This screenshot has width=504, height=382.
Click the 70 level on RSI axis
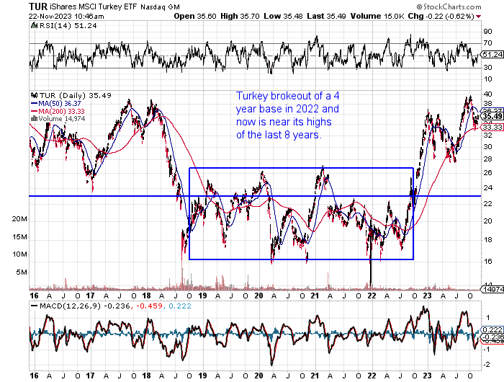coord(487,43)
